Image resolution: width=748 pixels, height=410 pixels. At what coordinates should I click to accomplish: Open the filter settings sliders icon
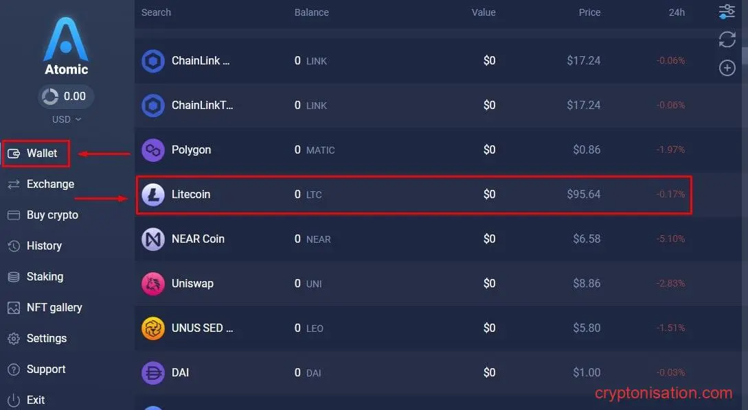point(727,12)
